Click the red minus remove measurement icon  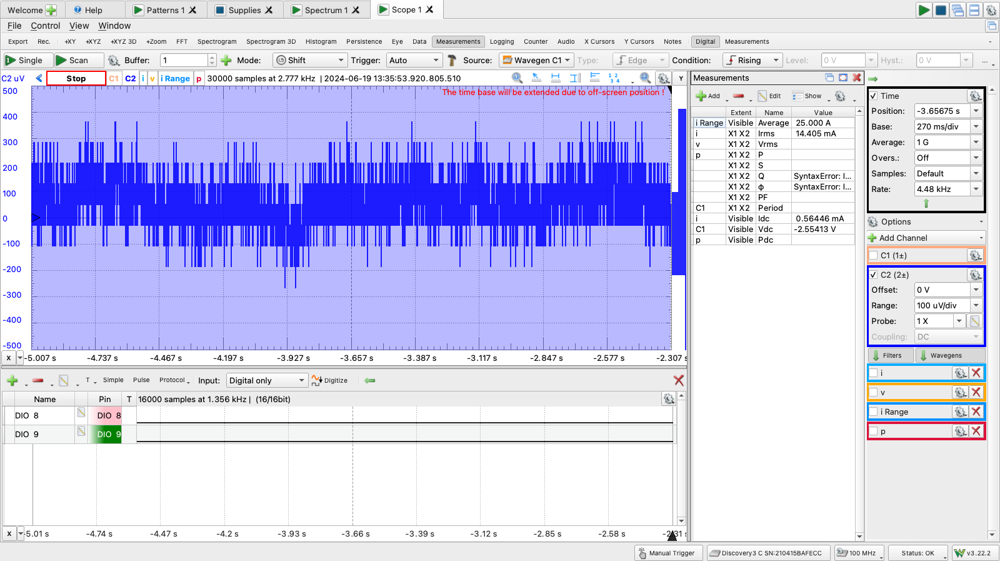739,96
